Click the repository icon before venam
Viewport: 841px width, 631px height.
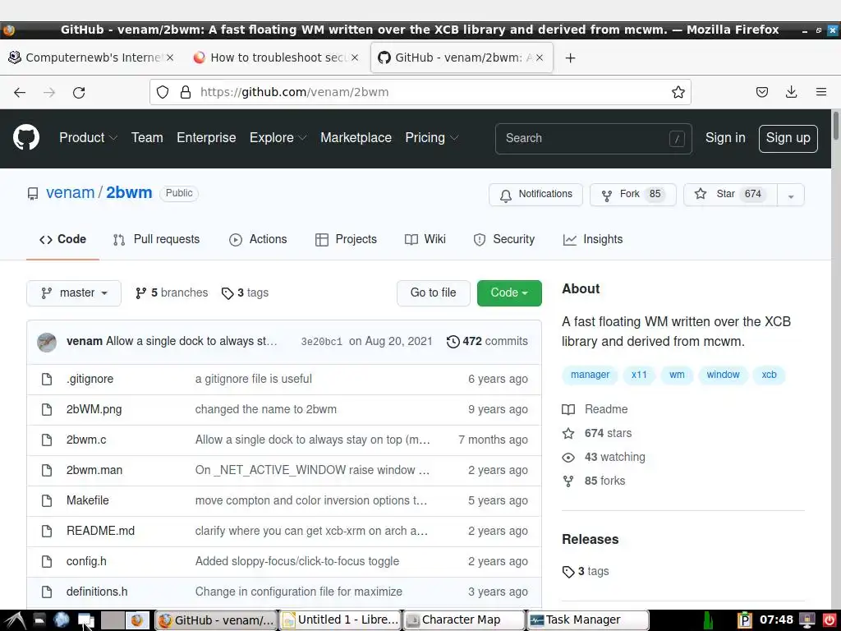tap(33, 193)
